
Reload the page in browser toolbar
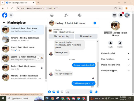12,8
